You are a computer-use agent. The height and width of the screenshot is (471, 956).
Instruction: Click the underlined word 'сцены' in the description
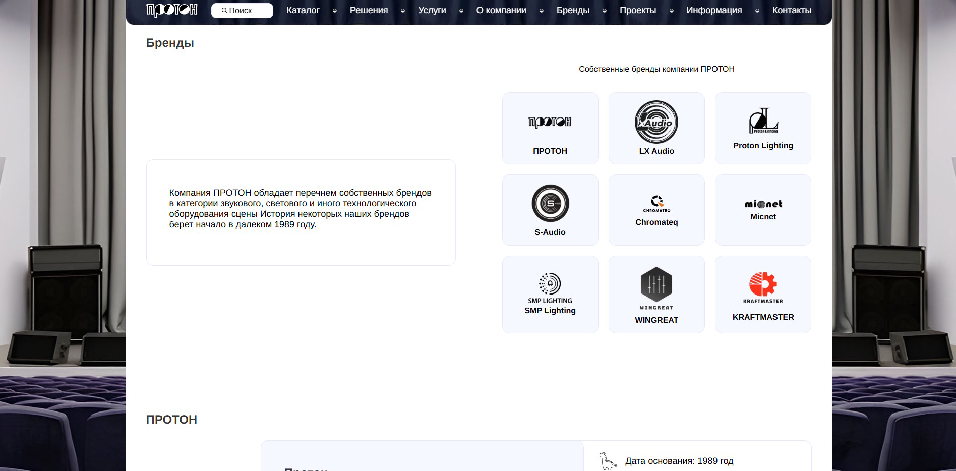coord(245,214)
